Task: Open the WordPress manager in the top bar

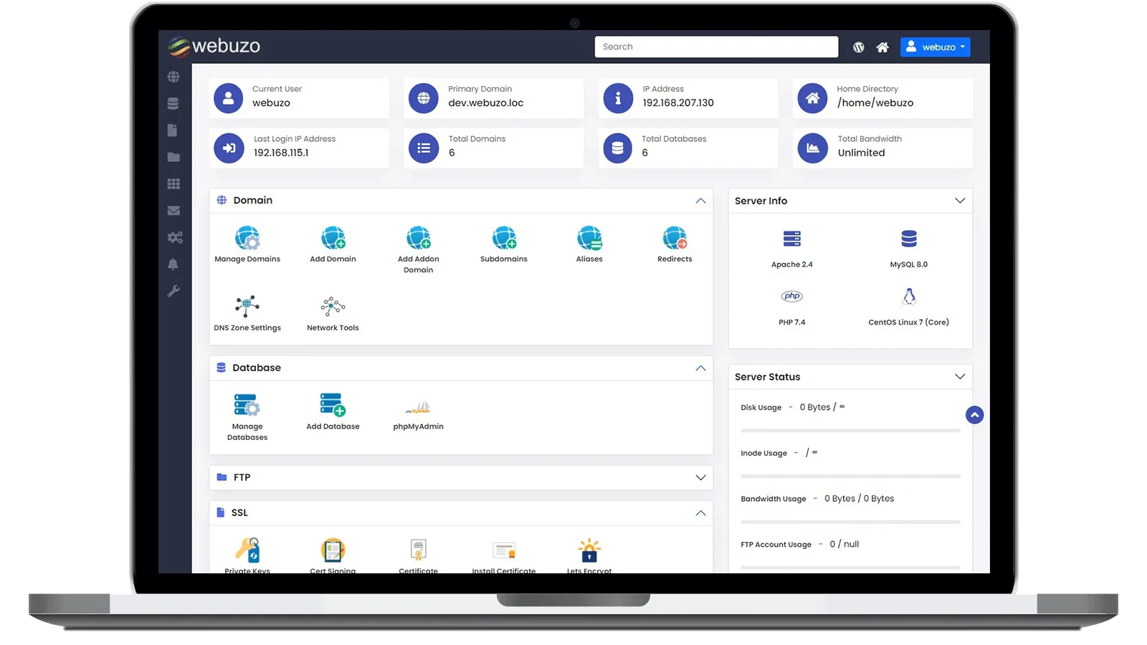Action: 858,47
